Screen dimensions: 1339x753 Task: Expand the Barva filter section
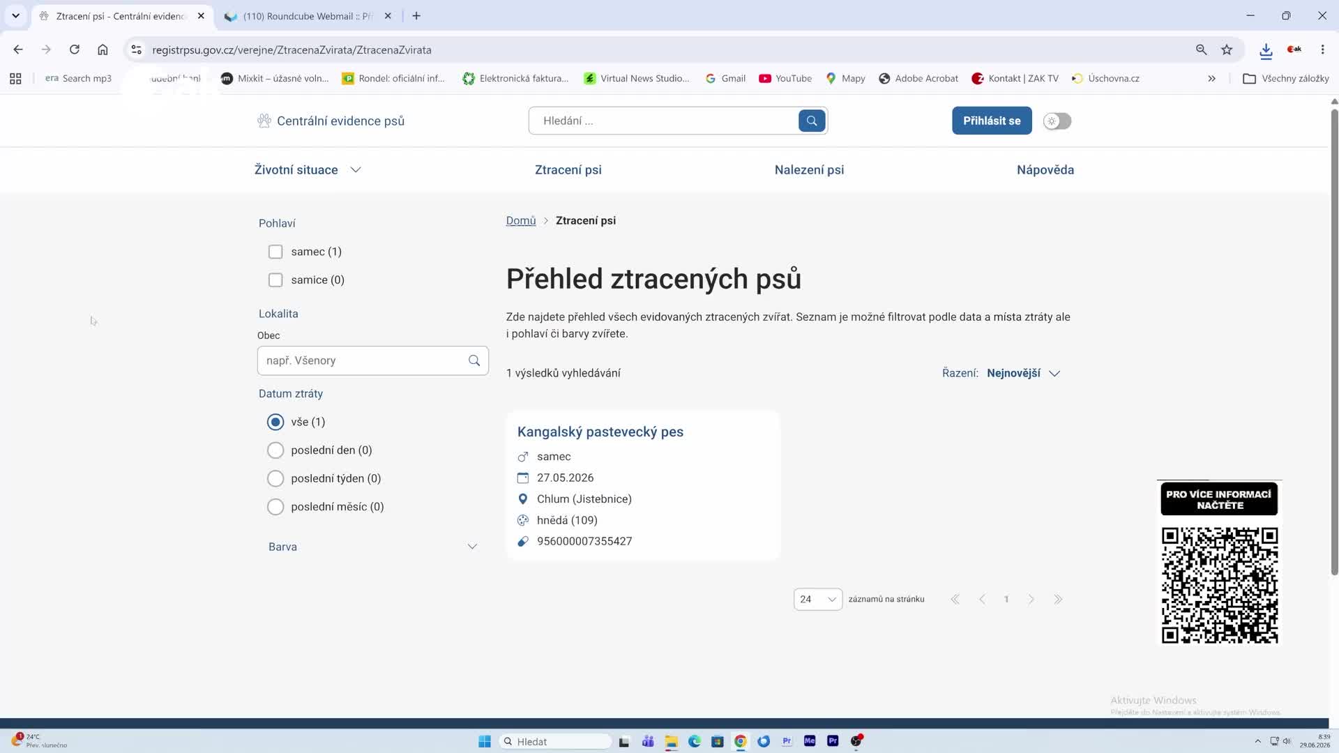[x=373, y=547]
